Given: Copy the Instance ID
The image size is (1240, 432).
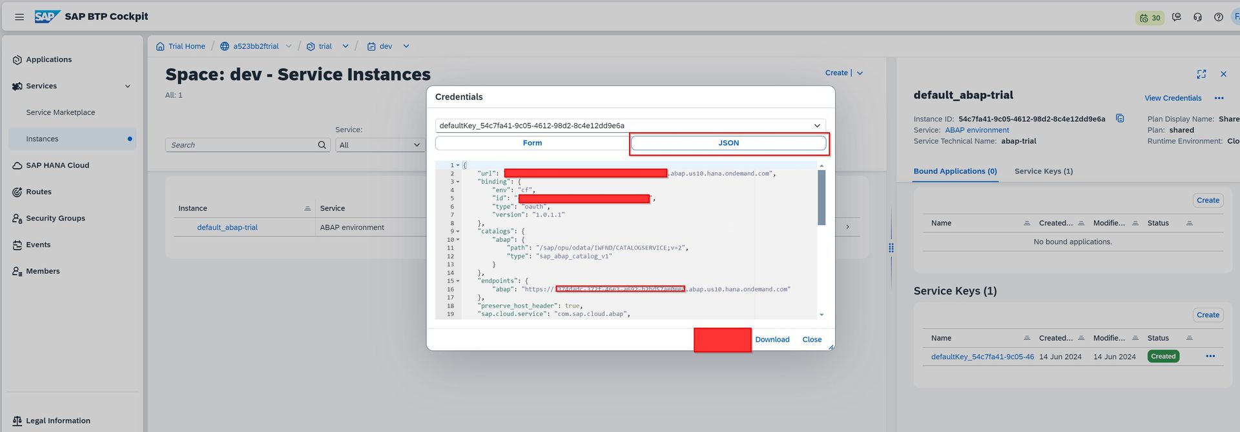Looking at the screenshot, I should point(1120,119).
